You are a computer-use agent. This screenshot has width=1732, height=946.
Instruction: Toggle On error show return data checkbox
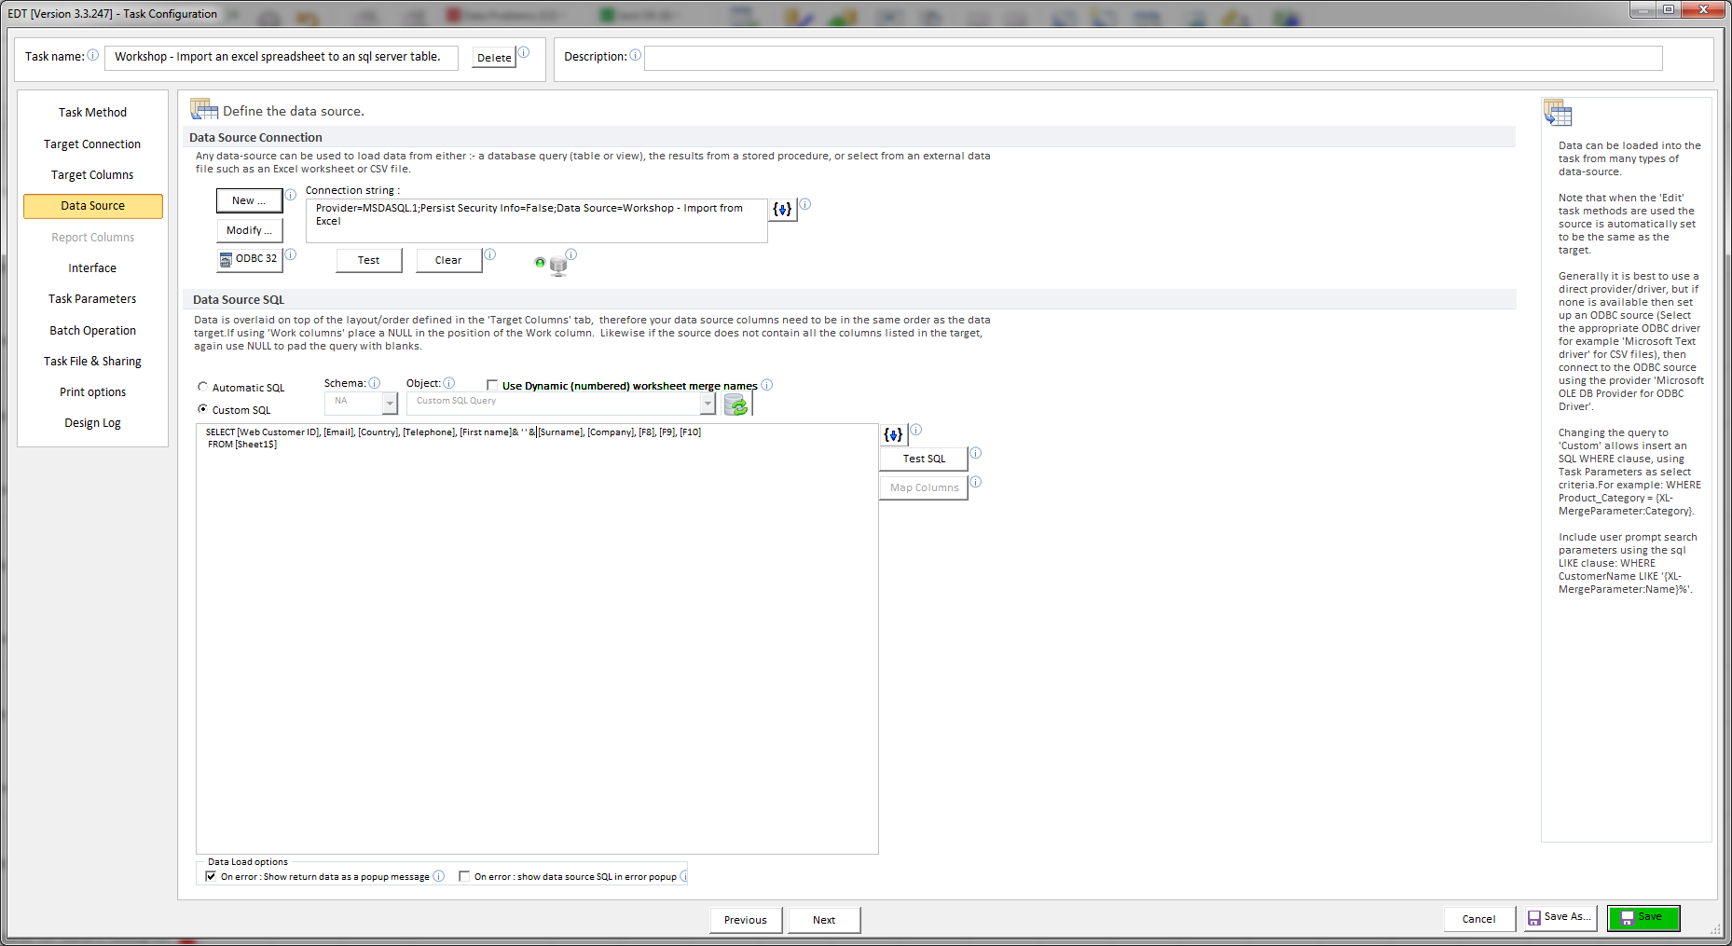click(x=211, y=876)
